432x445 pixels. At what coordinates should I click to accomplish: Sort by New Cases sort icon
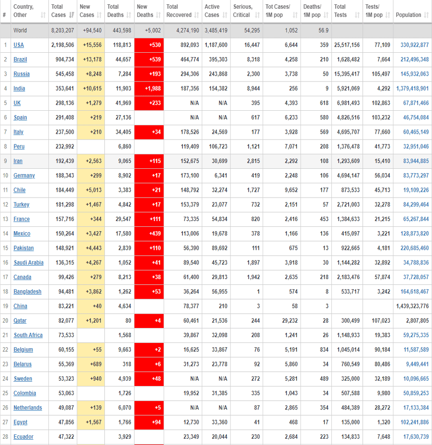click(x=99, y=15)
